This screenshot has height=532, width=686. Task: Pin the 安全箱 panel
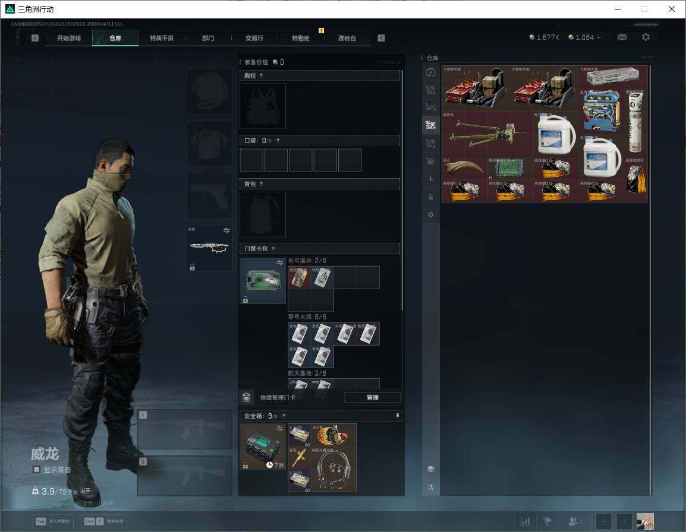397,416
